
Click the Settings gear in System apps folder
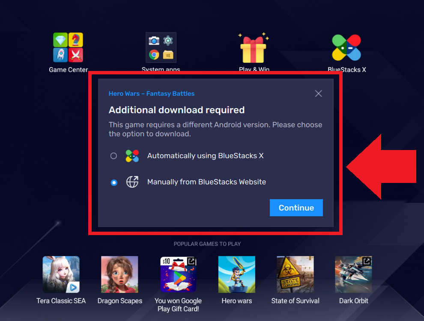click(x=168, y=41)
